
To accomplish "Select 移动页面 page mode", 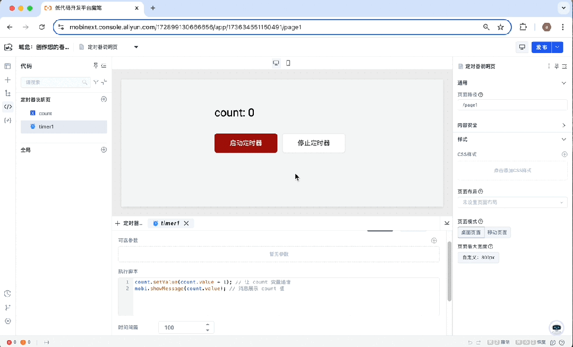I will [x=498, y=232].
